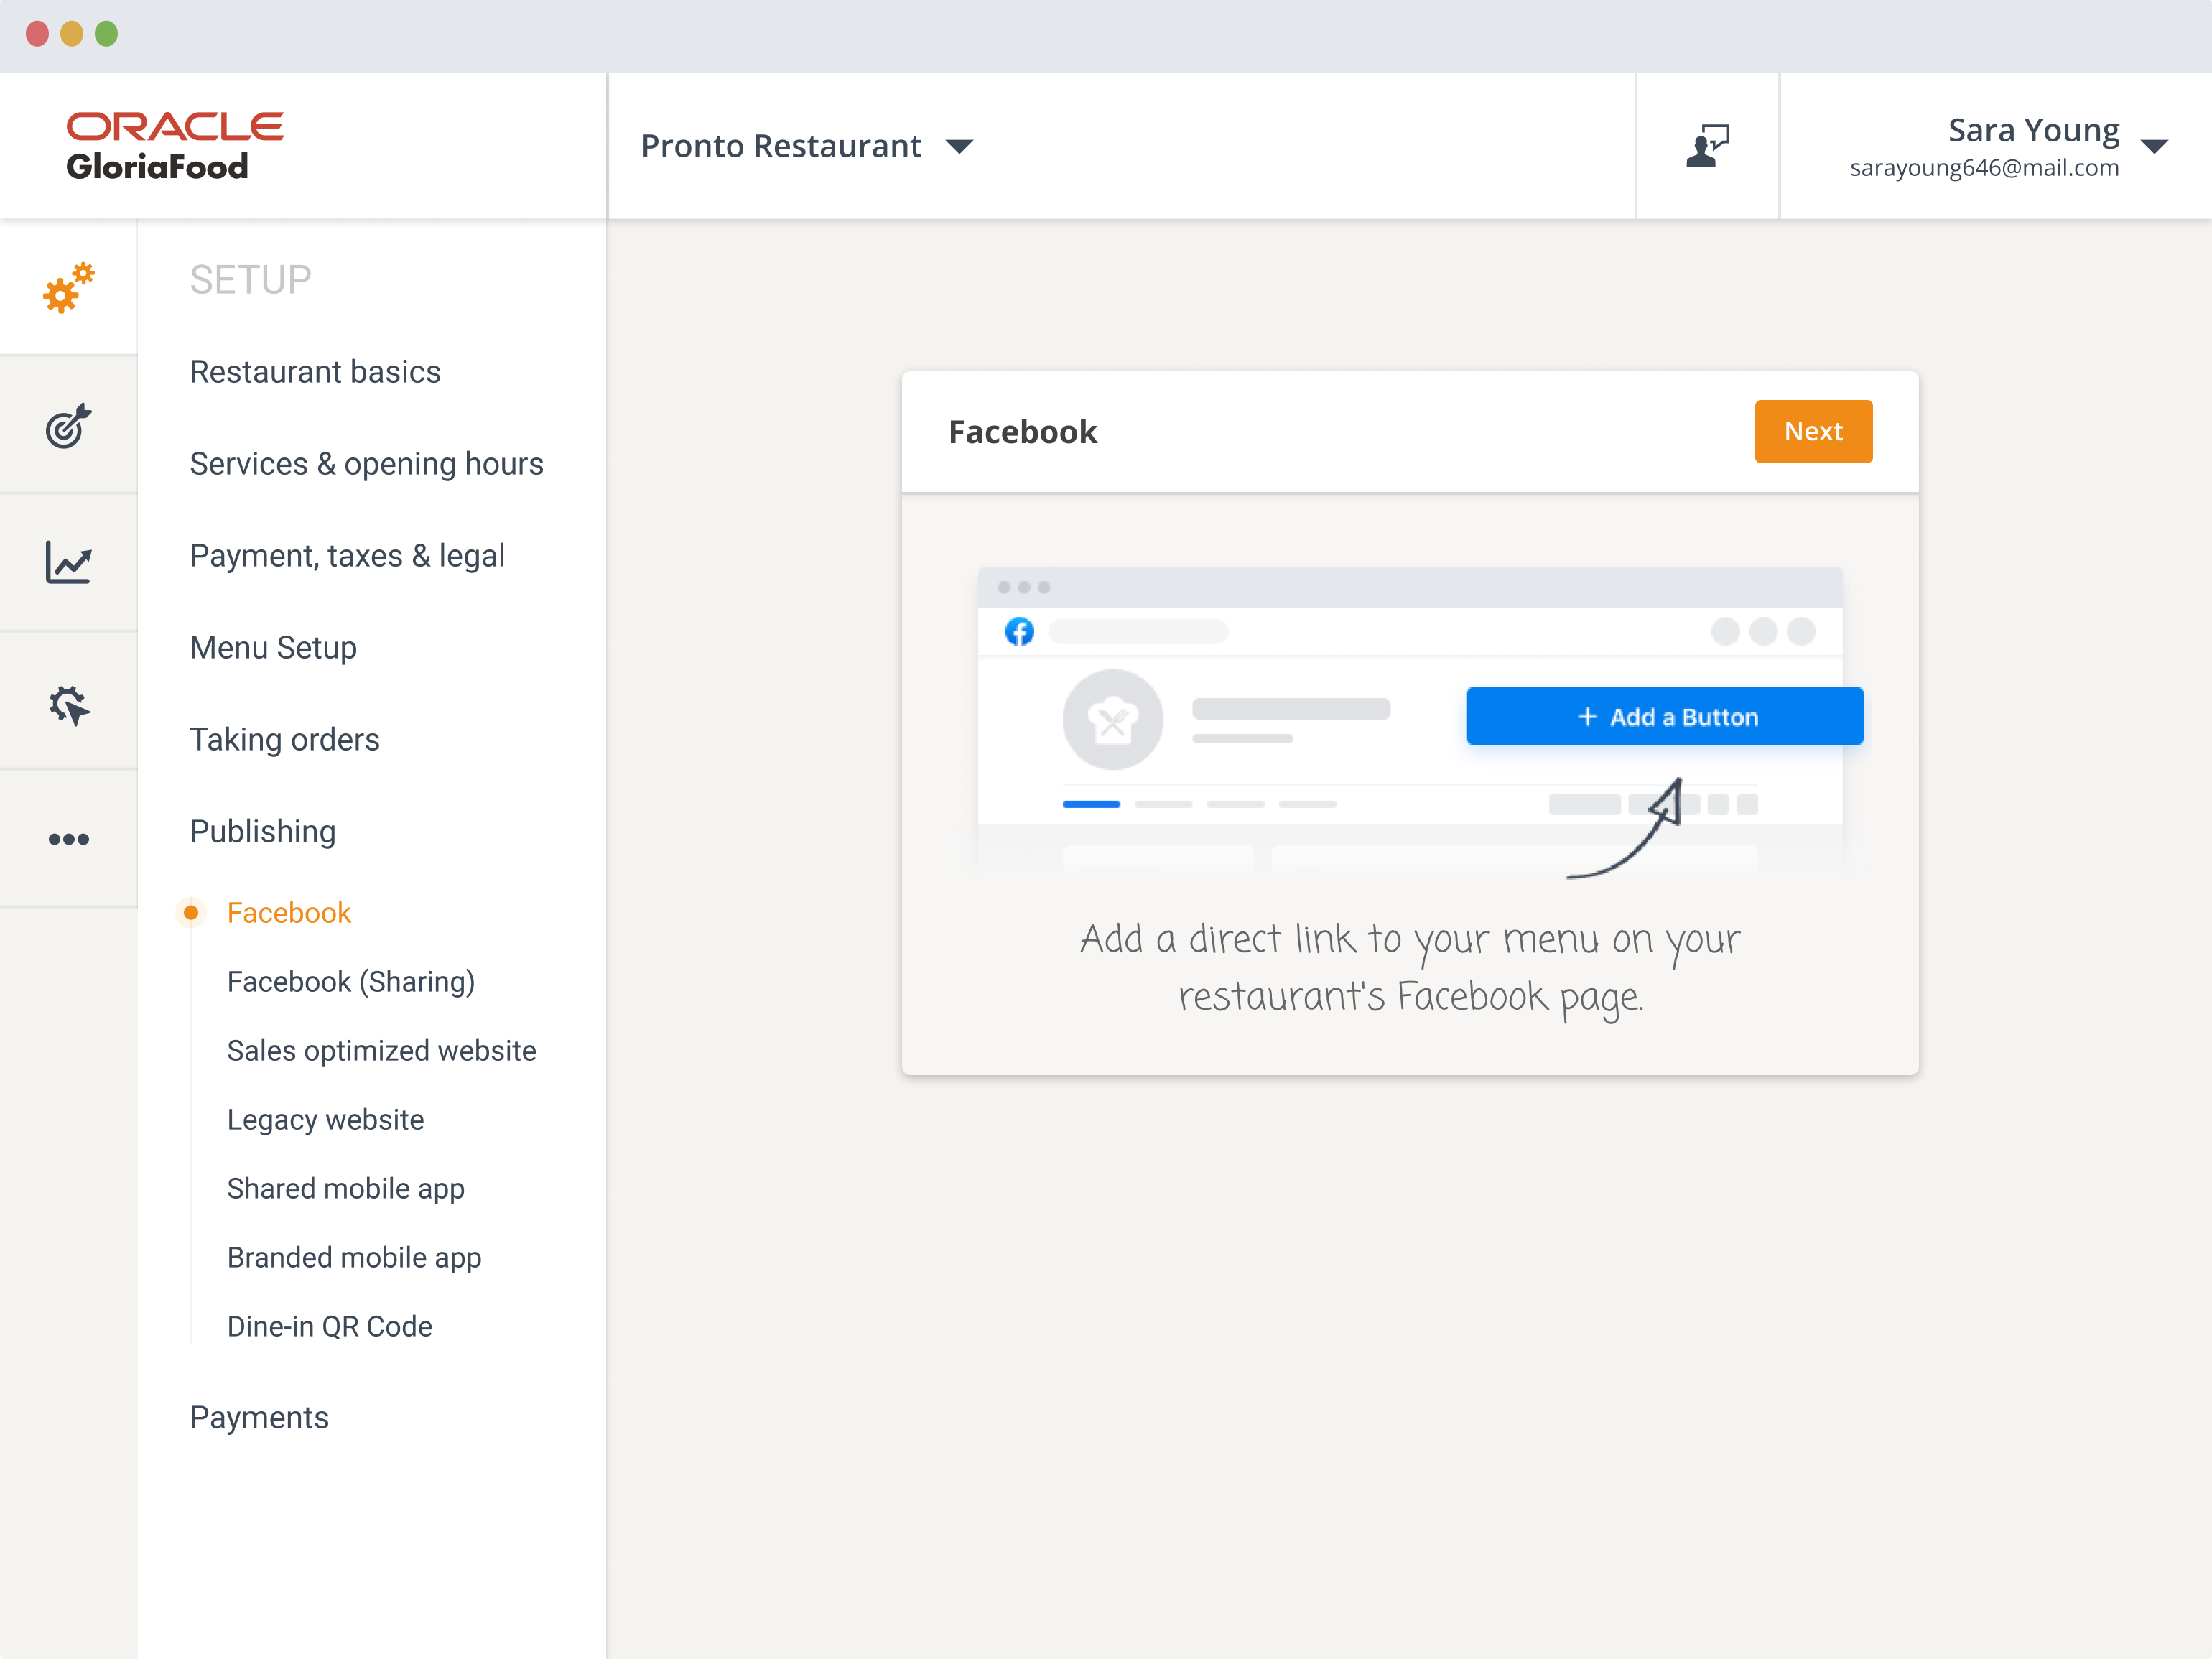Screen dimensions: 2212x1659
Task: Go to Menu Setup
Action: click(x=273, y=648)
